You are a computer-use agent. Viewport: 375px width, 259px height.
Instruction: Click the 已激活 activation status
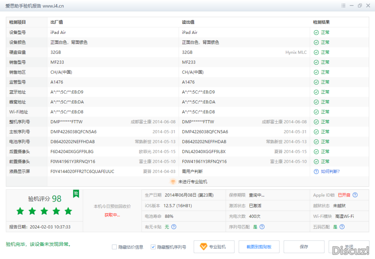255,206
